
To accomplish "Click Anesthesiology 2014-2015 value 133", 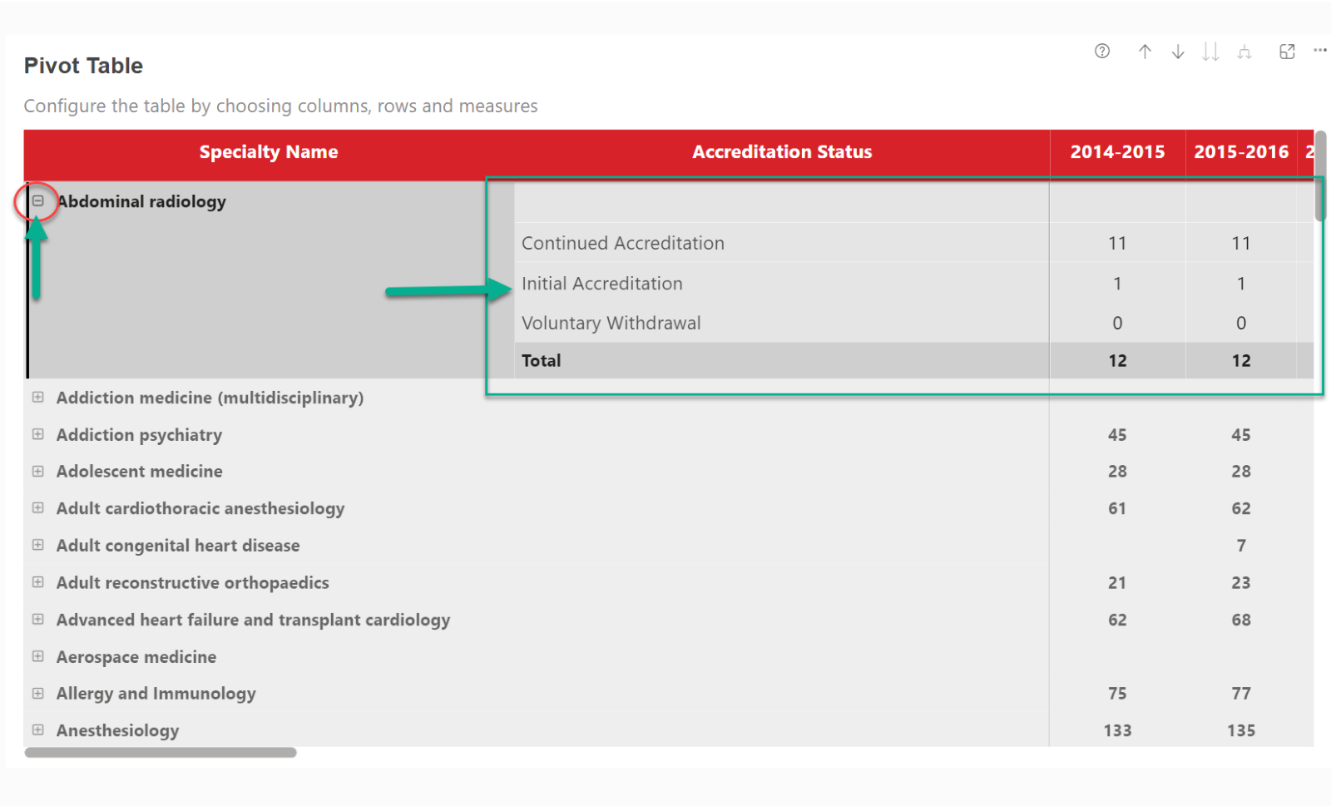I will pyautogui.click(x=1117, y=730).
